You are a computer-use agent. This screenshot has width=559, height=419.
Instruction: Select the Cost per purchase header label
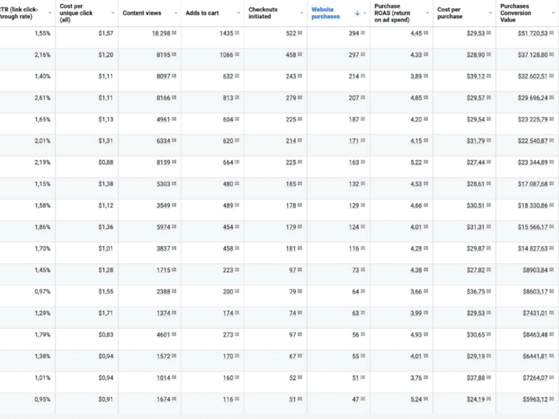click(x=450, y=13)
